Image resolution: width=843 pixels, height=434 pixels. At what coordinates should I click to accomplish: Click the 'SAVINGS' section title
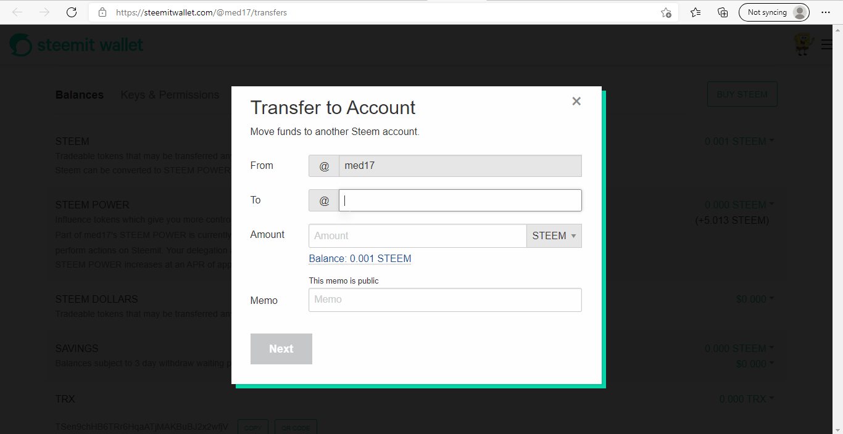[x=77, y=348]
